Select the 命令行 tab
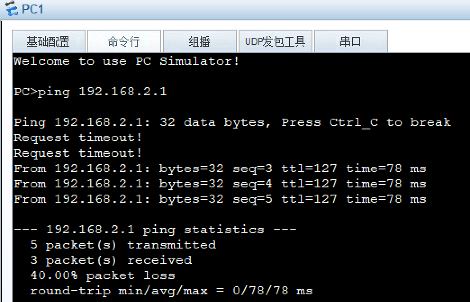Screen dimensions: 470x302 124,41
